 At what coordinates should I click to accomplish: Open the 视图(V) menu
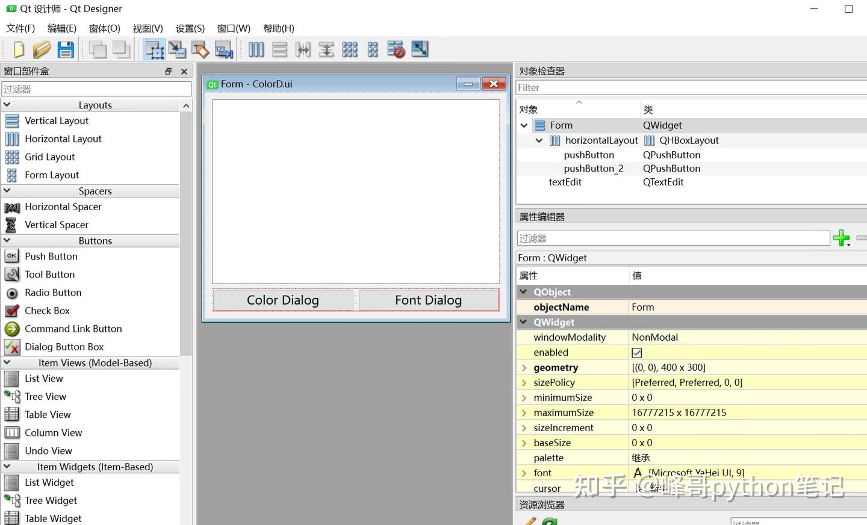[x=148, y=28]
